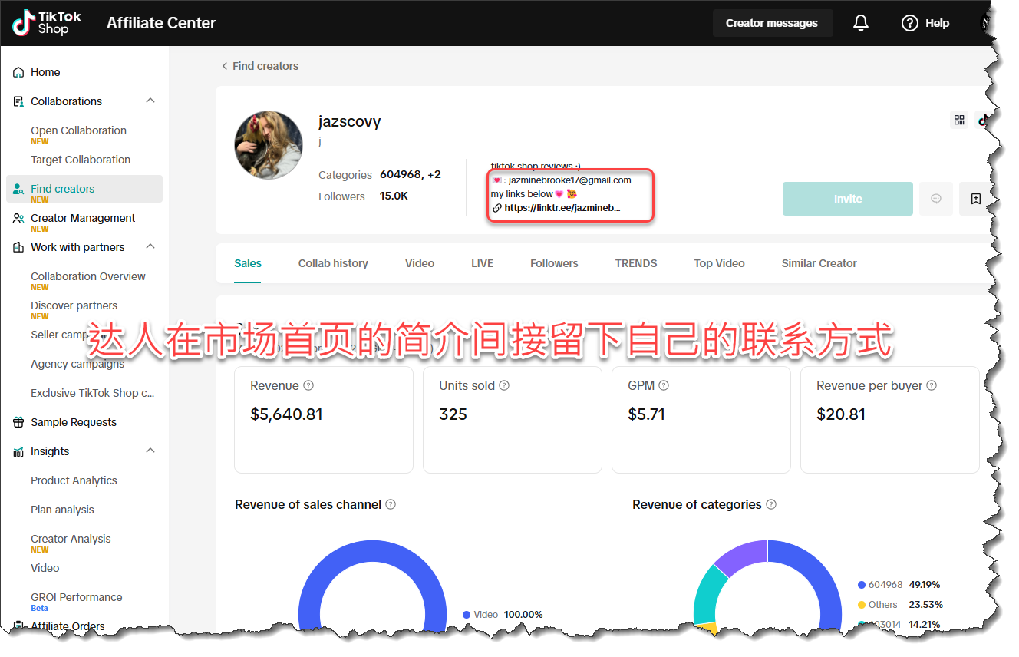Click the bookmark save creator icon
1019x657 pixels.
975,199
